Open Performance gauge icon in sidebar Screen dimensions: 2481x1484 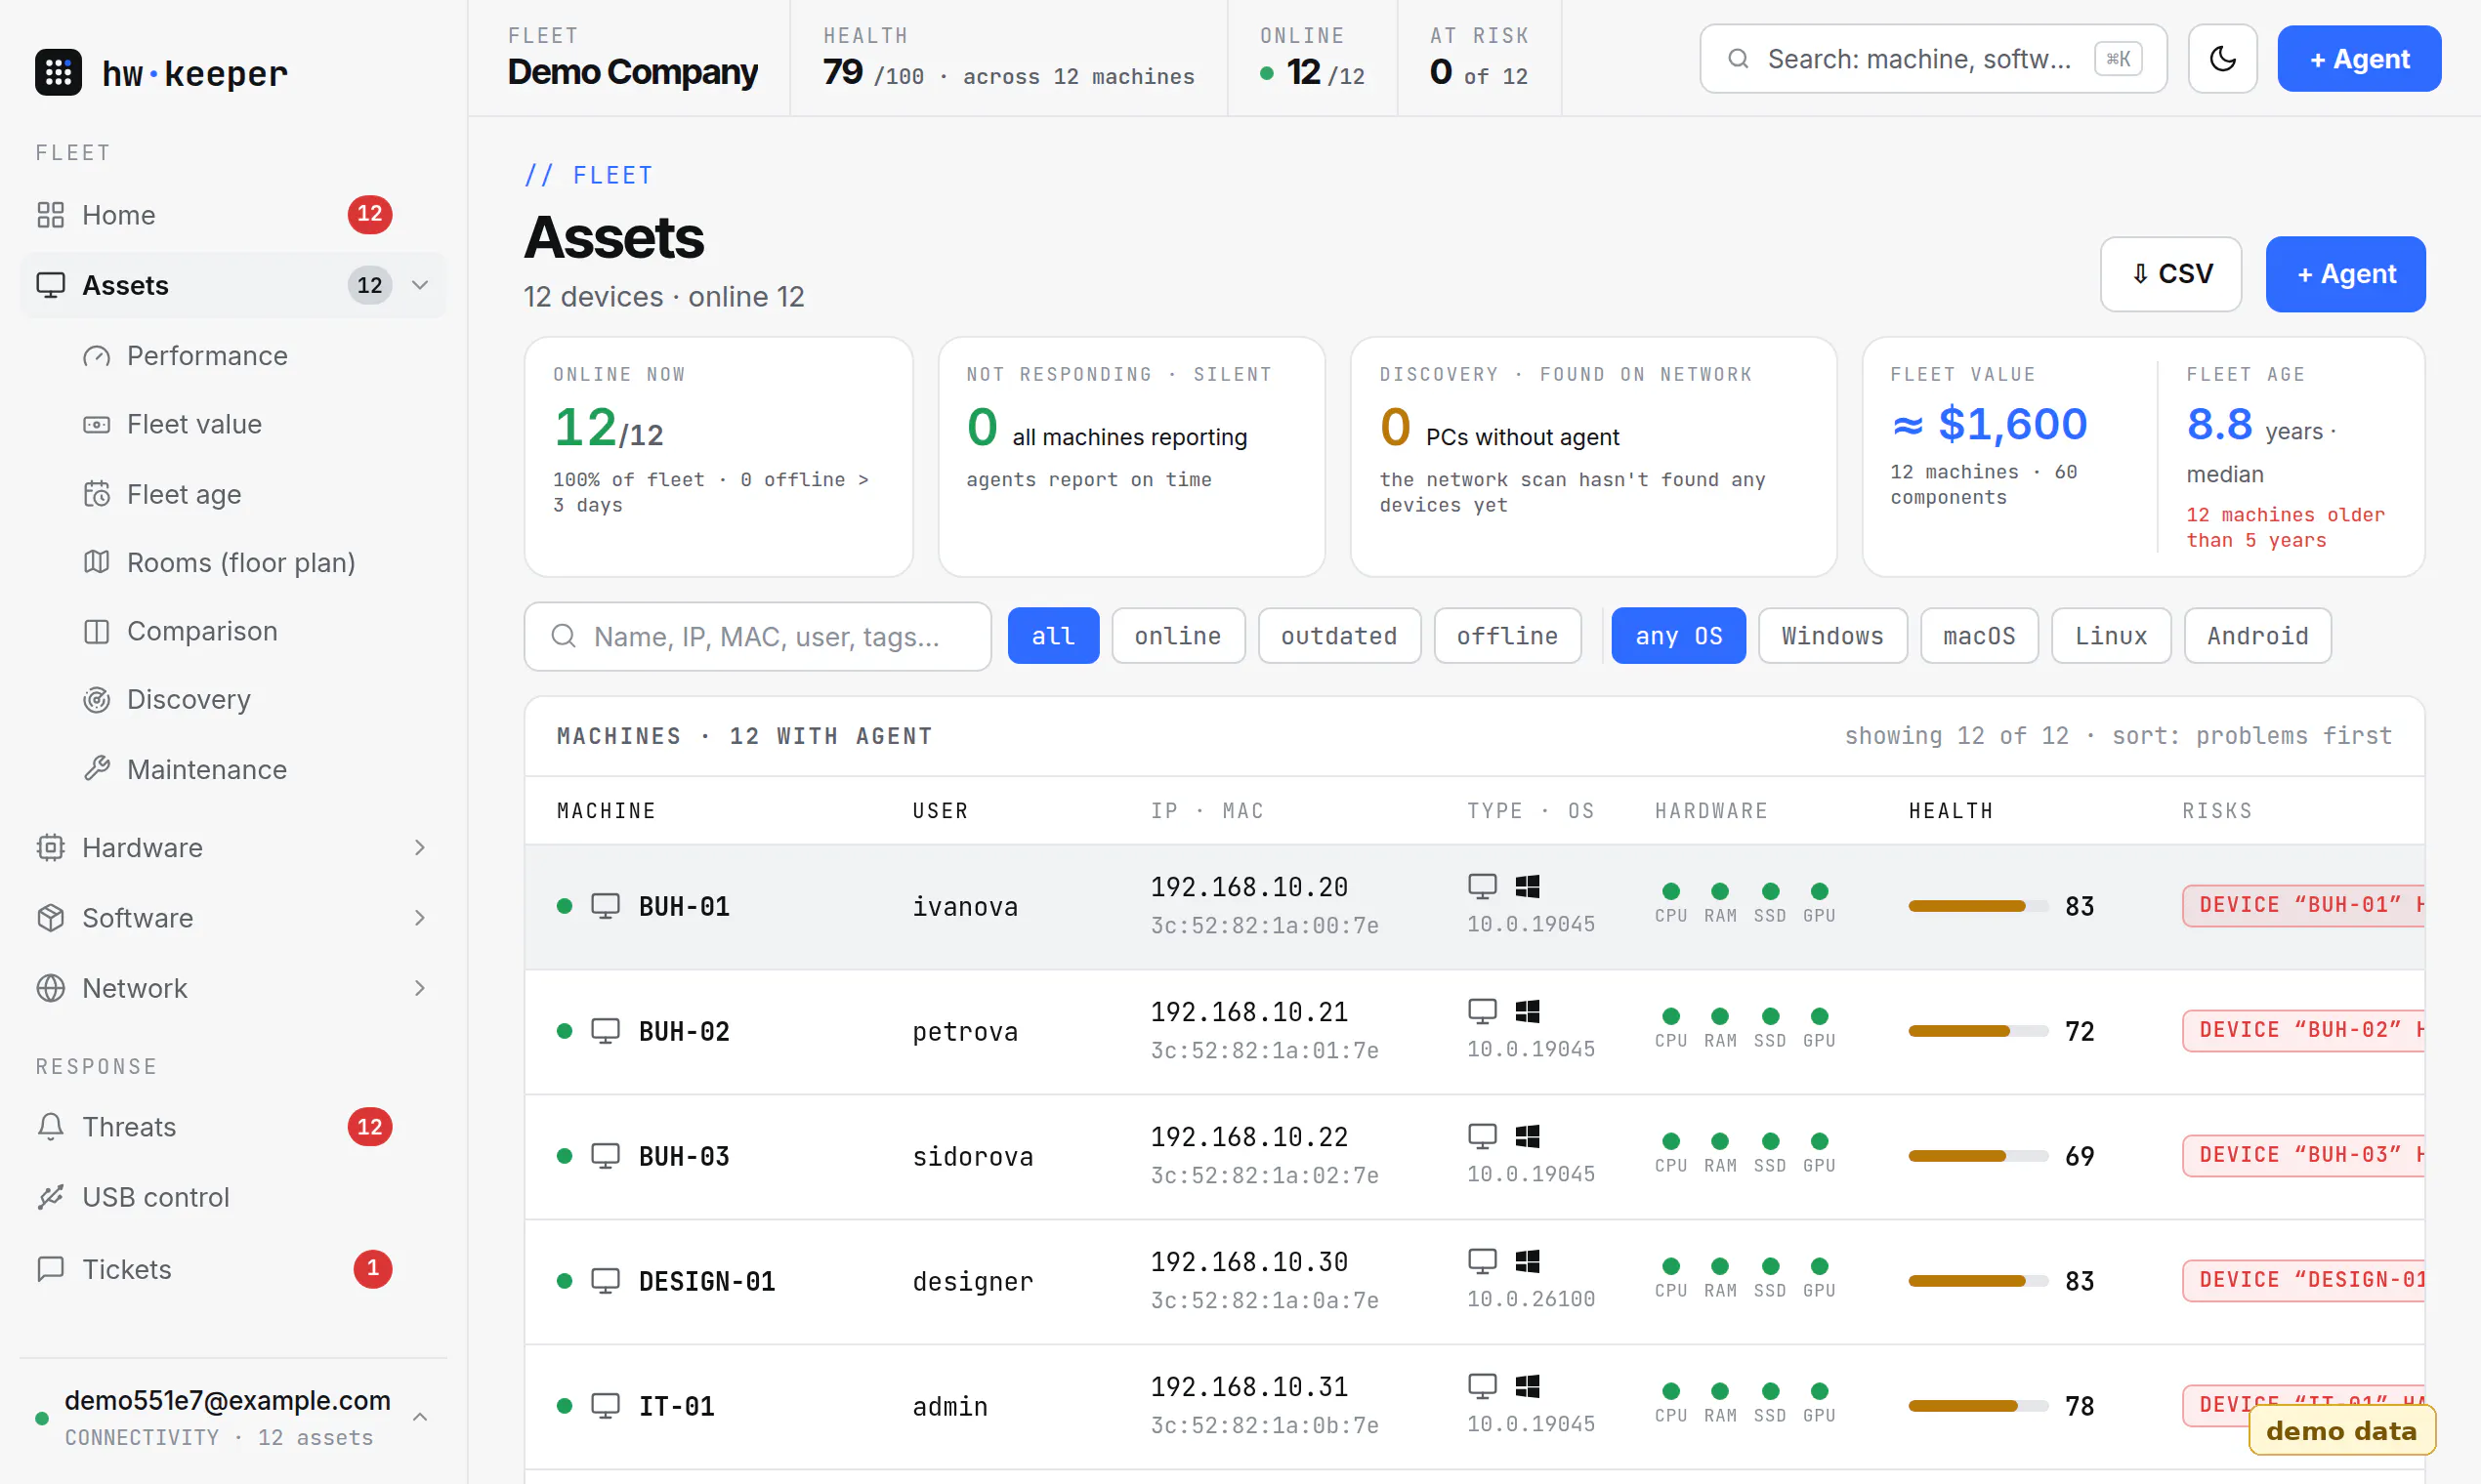pyautogui.click(x=96, y=357)
